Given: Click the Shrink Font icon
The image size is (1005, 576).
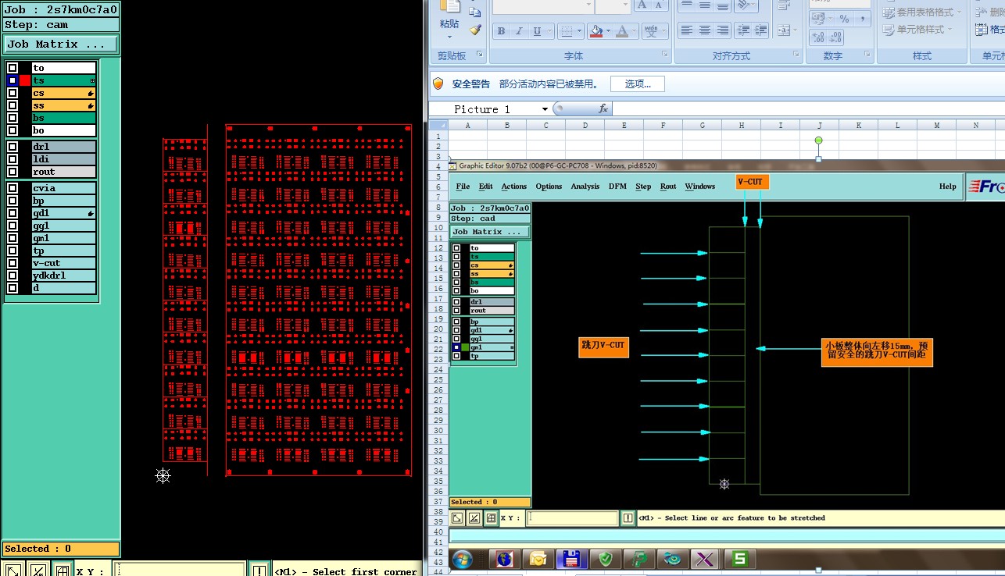Looking at the screenshot, I should coord(660,5).
